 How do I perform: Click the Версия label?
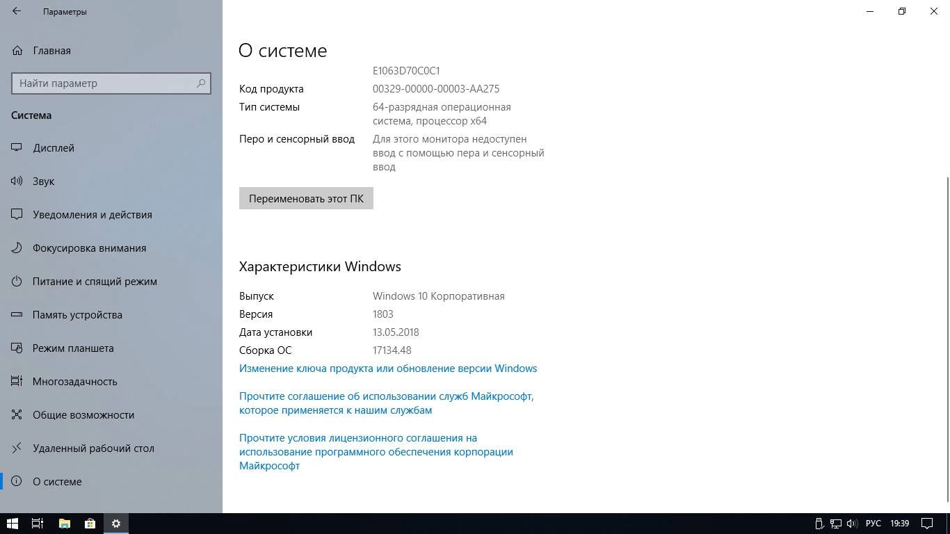click(256, 314)
